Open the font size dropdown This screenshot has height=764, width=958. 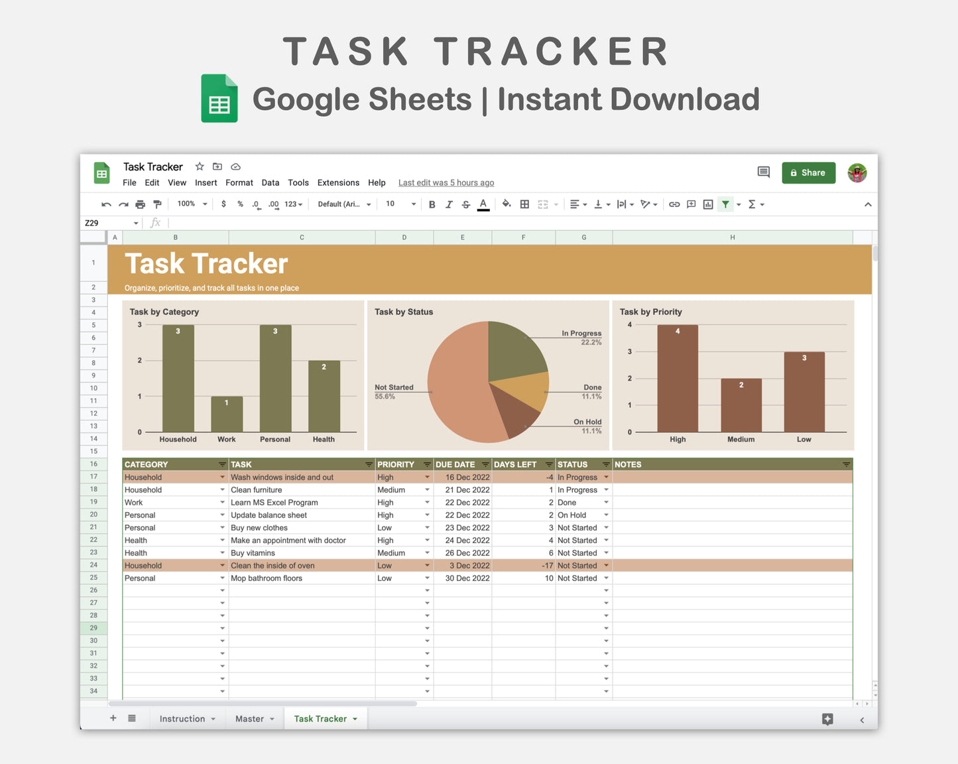396,204
